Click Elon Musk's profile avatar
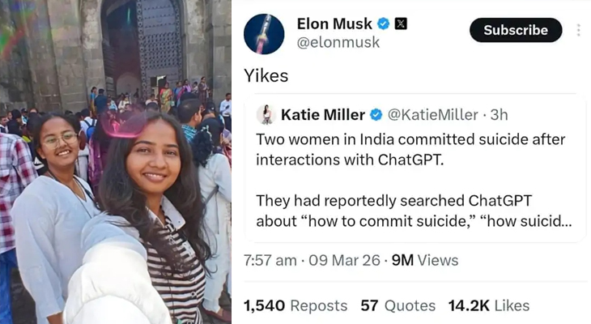 tap(264, 34)
